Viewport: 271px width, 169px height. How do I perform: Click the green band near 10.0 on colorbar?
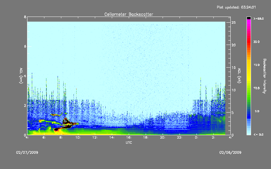click(x=249, y=88)
